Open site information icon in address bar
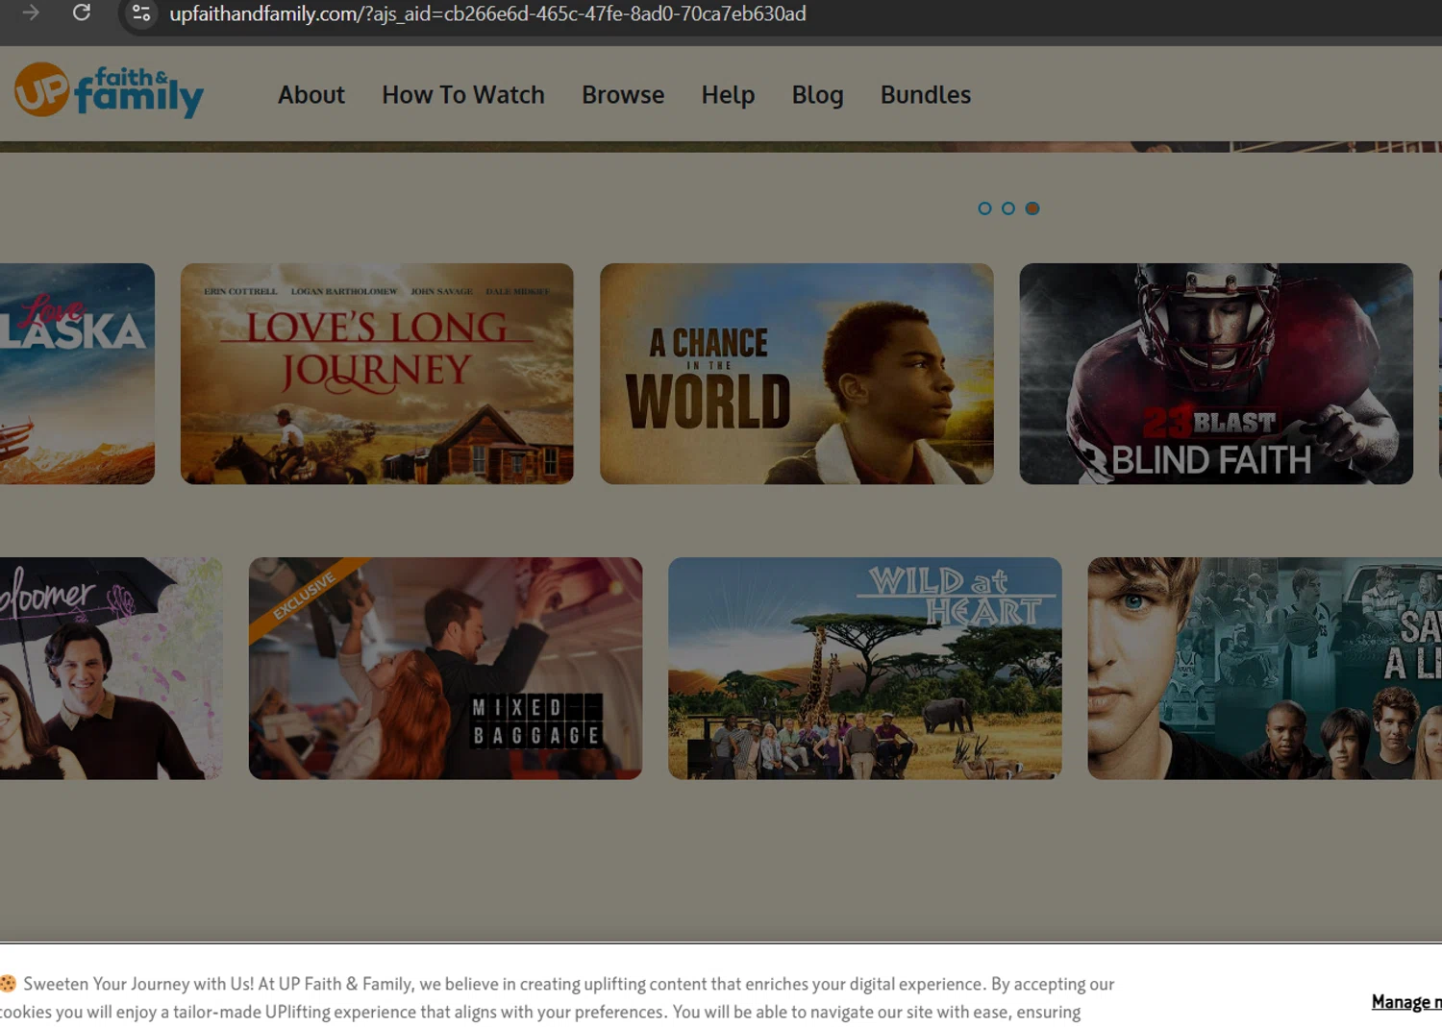The image size is (1442, 1027). pyautogui.click(x=141, y=13)
